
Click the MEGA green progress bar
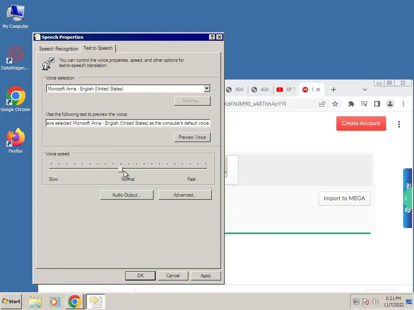298,233
